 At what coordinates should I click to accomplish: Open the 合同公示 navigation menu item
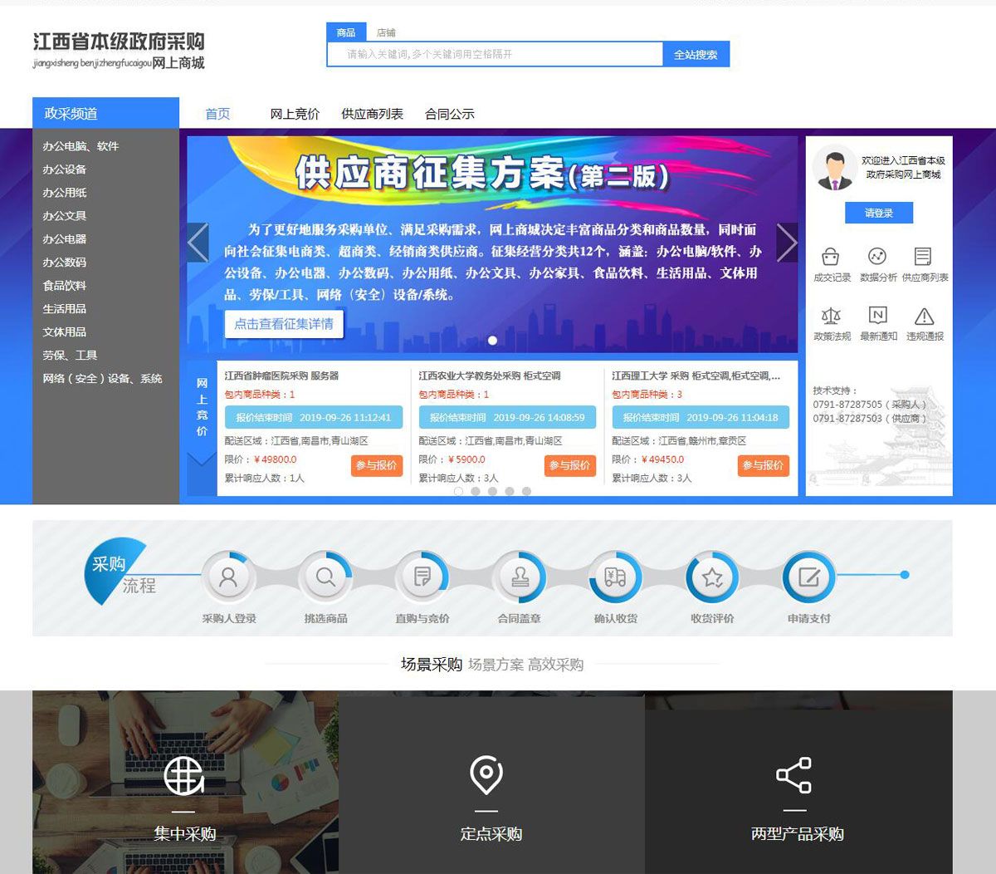(450, 114)
